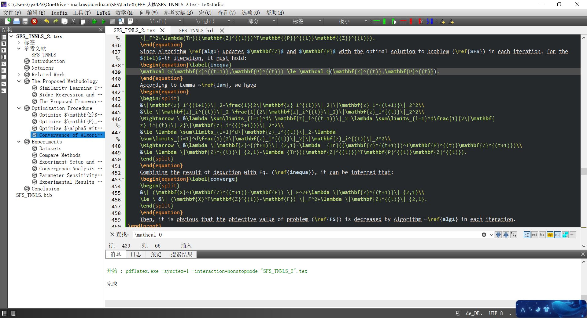Click the scissors Cut icon
Viewport: 587px width, 318px height.
pos(73,21)
